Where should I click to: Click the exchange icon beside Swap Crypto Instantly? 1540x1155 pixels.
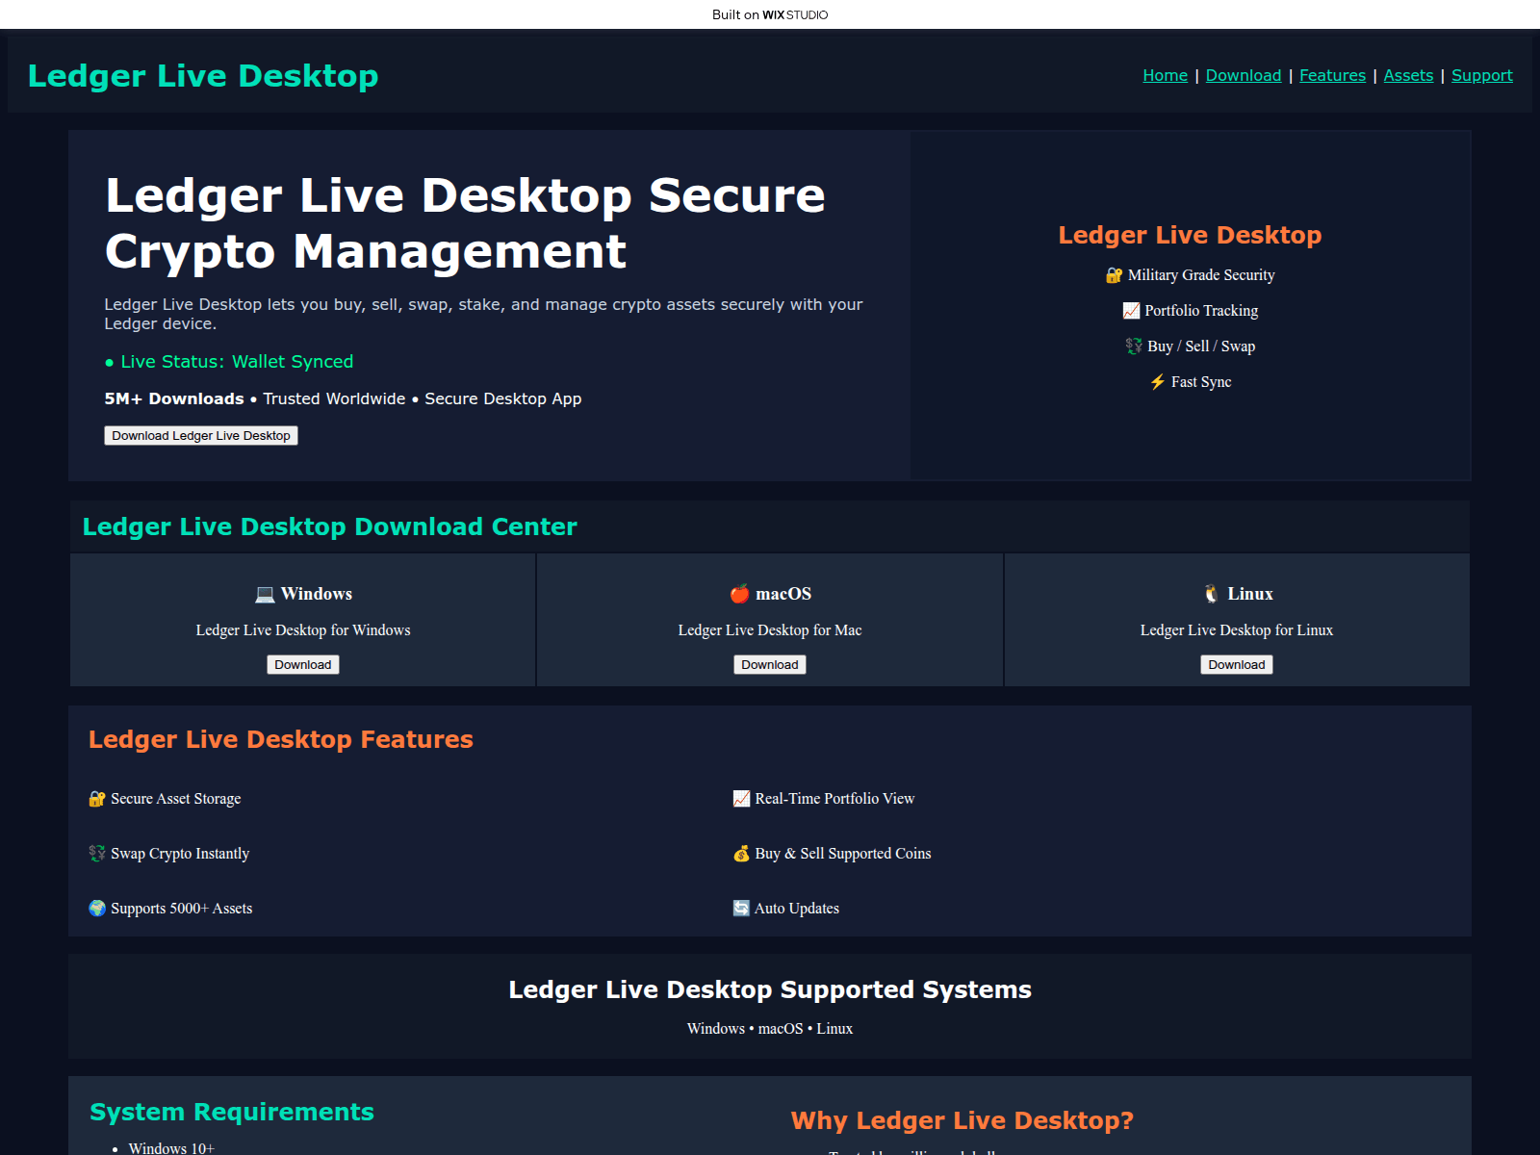[x=97, y=854]
